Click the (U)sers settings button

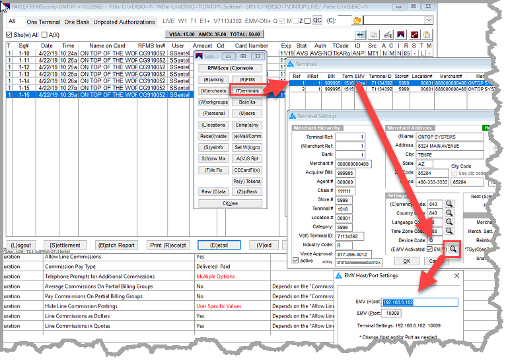click(247, 114)
